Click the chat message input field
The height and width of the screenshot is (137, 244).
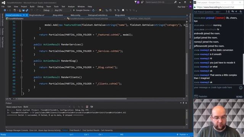[216, 88]
